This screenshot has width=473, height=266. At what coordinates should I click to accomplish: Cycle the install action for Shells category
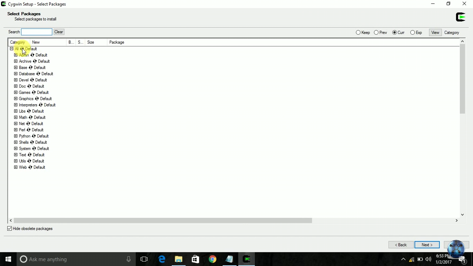[x=32, y=143]
